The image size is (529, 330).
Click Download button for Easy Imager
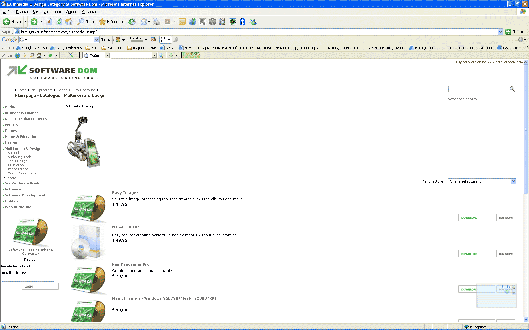point(476,218)
